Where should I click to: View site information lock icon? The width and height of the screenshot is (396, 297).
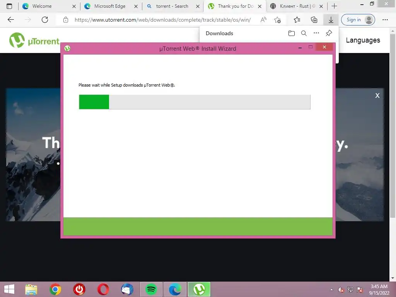coord(66,20)
